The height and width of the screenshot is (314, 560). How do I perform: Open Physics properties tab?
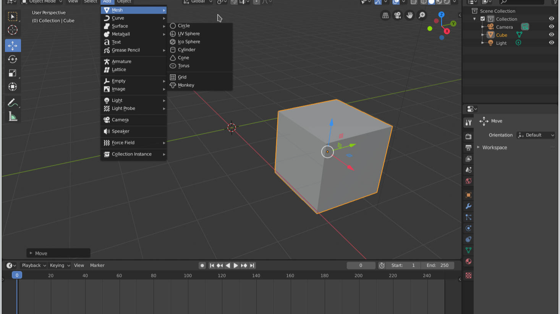pyautogui.click(x=468, y=228)
